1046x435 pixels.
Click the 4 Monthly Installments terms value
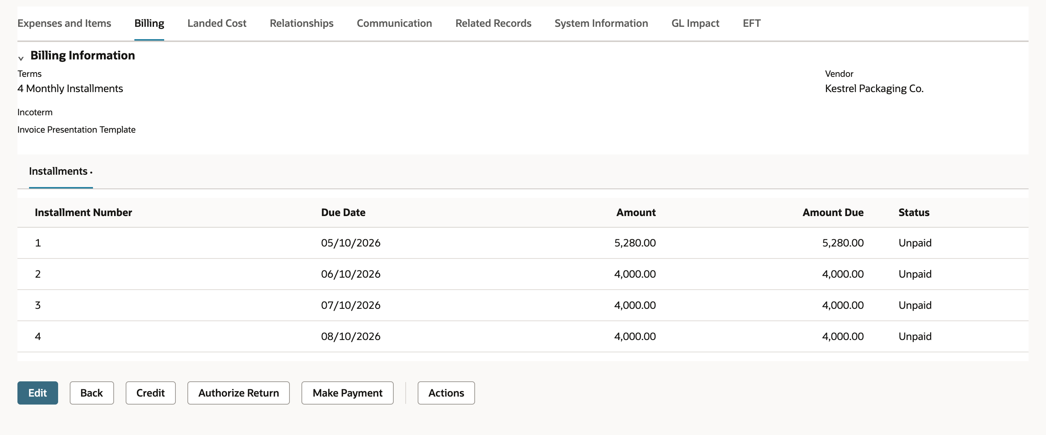click(70, 88)
